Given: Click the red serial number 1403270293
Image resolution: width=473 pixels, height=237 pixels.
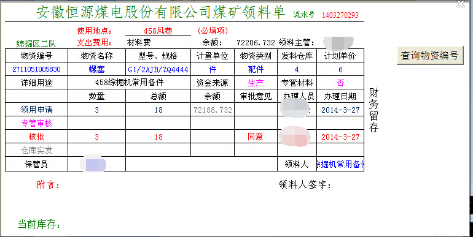Looking at the screenshot, I should point(340,15).
